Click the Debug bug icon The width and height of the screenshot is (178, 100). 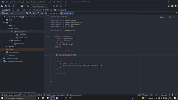tap(54, 6)
